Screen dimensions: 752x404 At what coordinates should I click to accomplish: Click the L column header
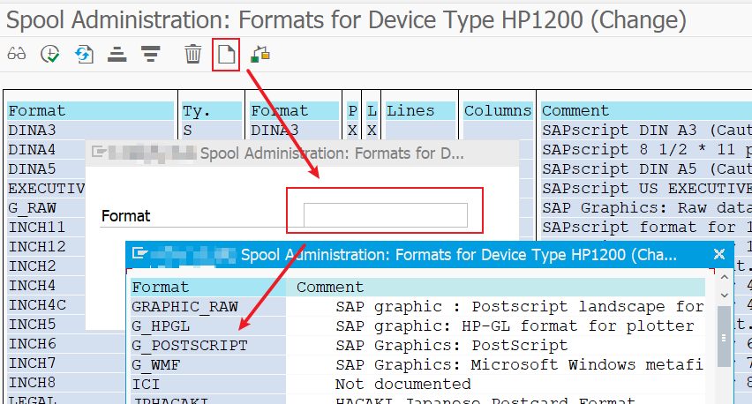click(372, 111)
